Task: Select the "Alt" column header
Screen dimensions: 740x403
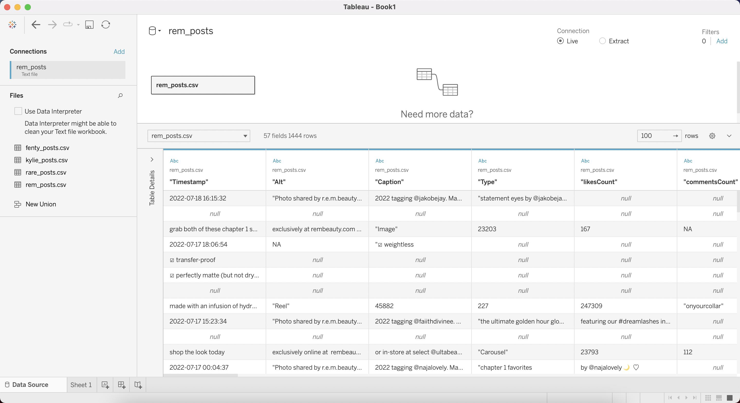Action: click(x=279, y=182)
